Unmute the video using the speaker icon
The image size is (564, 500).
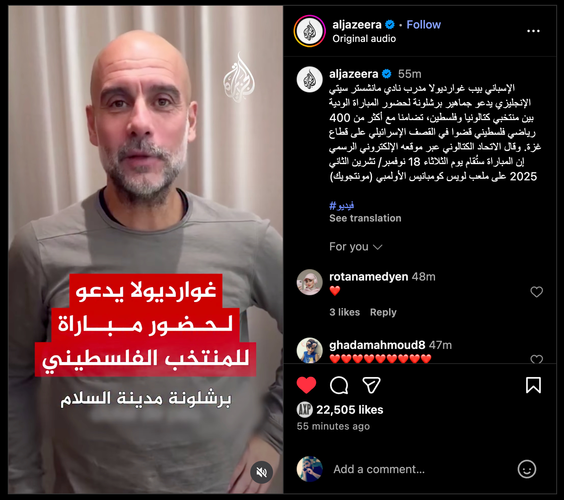coord(262,472)
